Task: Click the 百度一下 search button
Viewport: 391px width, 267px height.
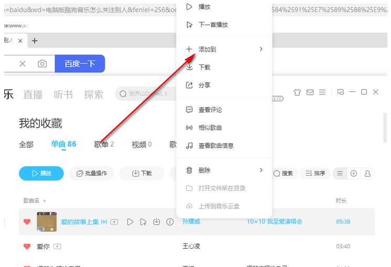Action: 80,63
